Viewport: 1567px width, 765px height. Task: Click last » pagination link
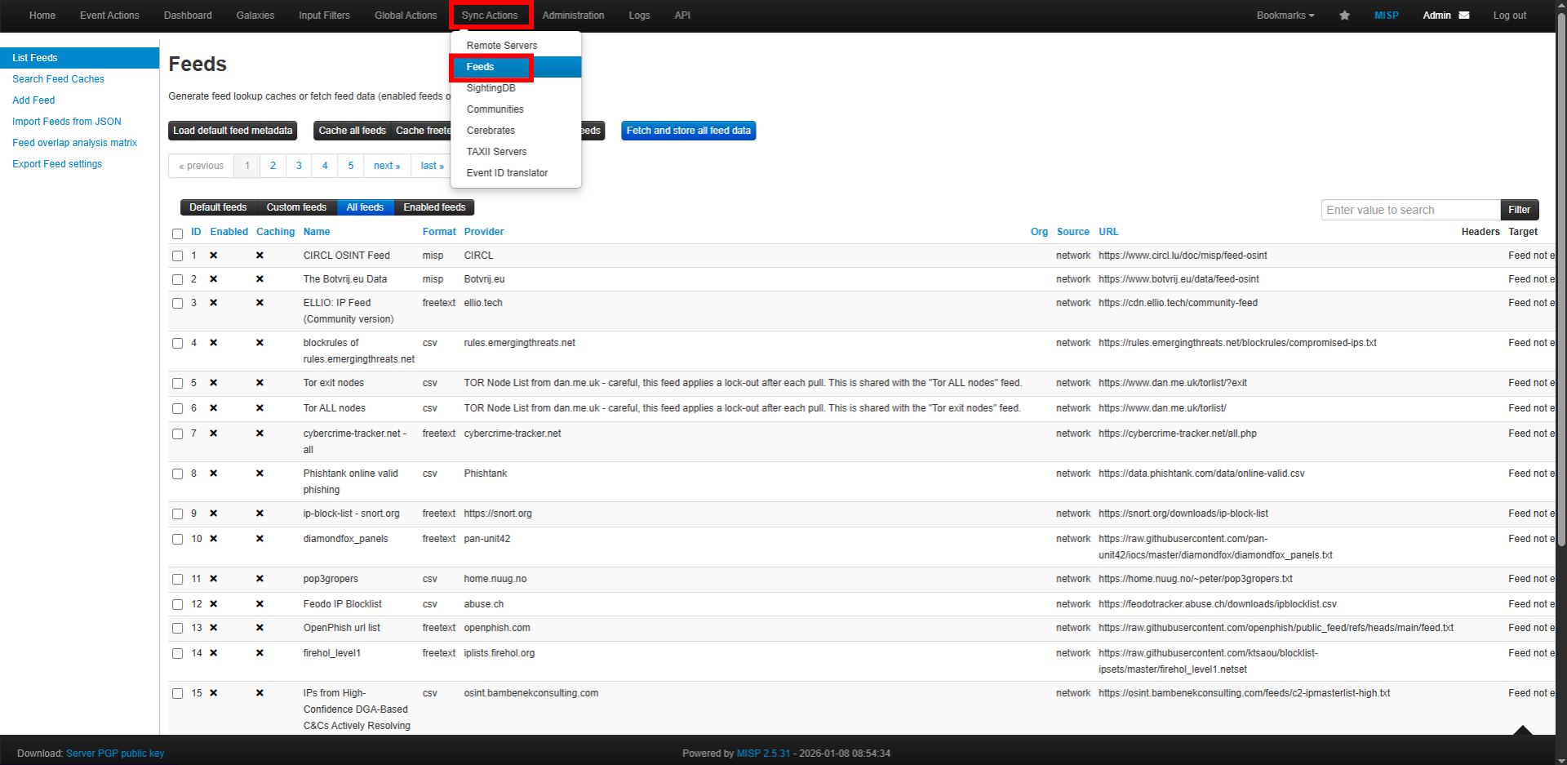pyautogui.click(x=432, y=166)
